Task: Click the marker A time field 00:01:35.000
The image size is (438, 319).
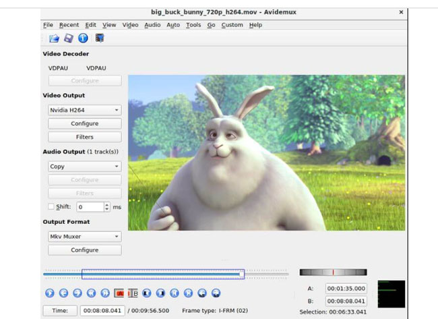Action: (346, 289)
